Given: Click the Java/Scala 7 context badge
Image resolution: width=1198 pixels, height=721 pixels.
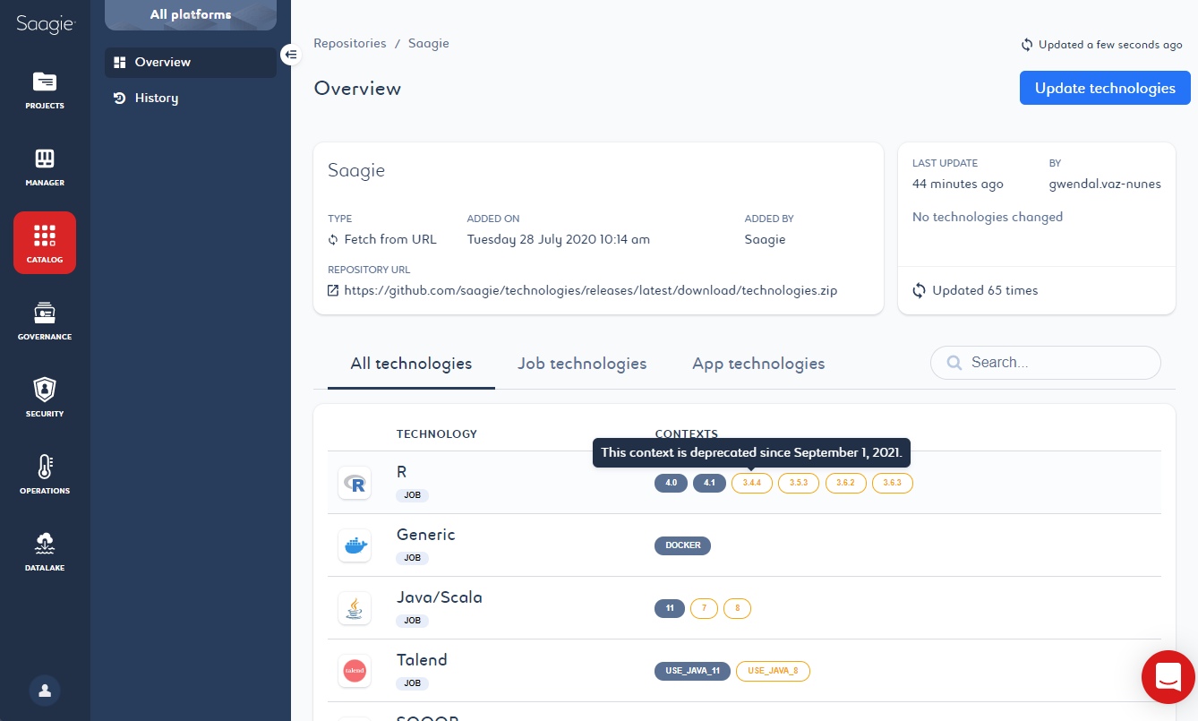Looking at the screenshot, I should pyautogui.click(x=704, y=608).
